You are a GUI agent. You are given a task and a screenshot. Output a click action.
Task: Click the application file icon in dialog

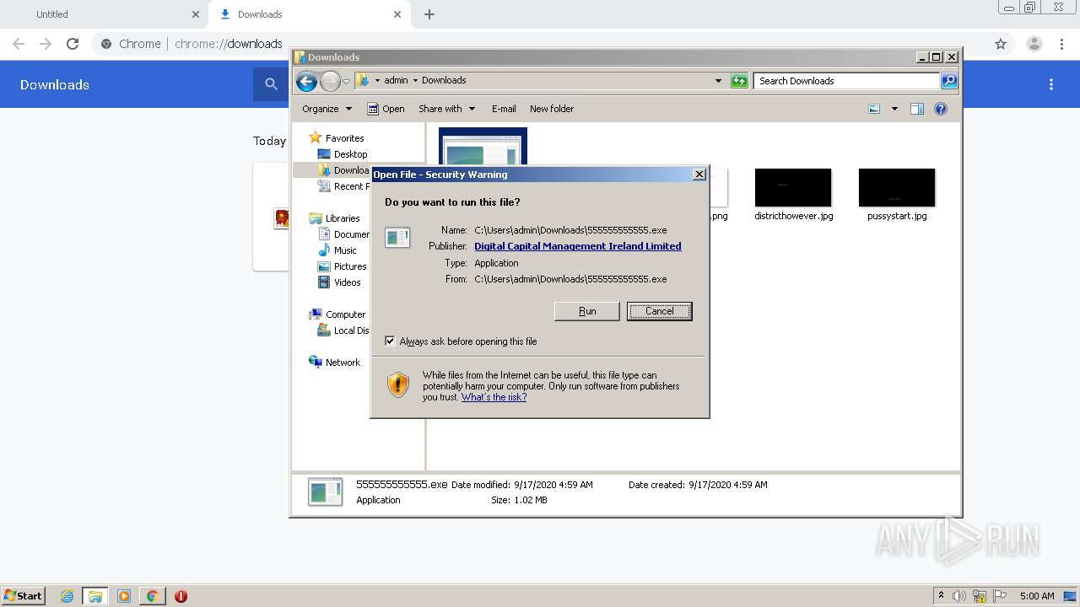pyautogui.click(x=397, y=238)
